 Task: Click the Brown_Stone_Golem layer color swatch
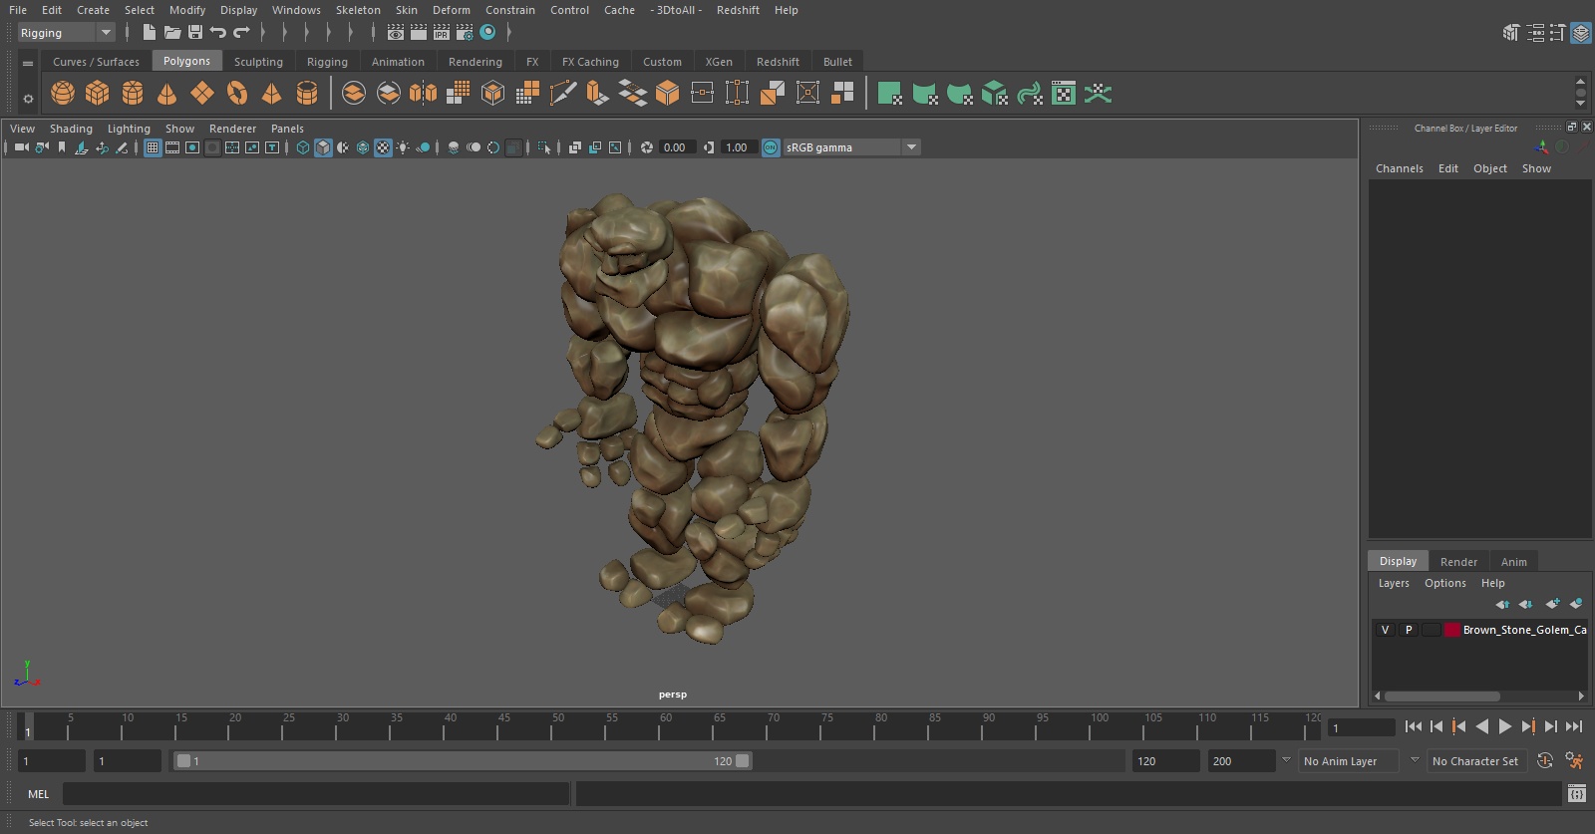(1452, 630)
